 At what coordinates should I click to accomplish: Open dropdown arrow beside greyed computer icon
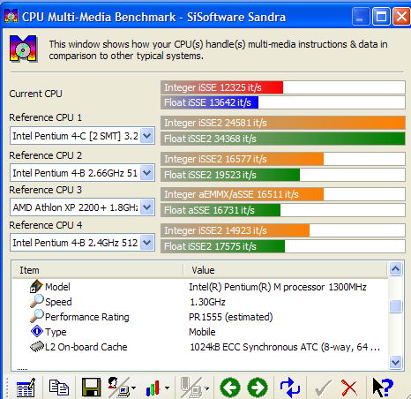207,388
